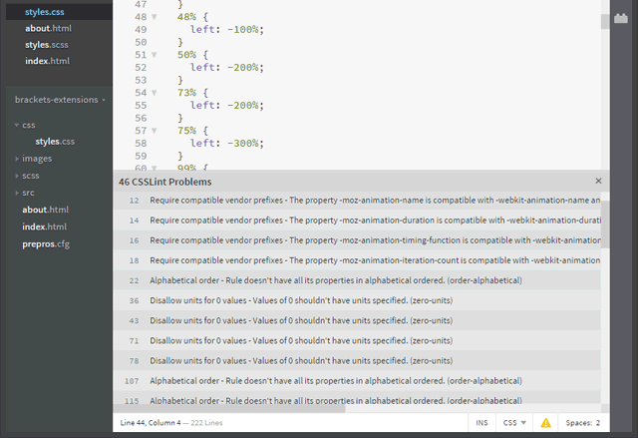Click the Spaces: 2 indentation setting
The width and height of the screenshot is (638, 438).
[583, 423]
